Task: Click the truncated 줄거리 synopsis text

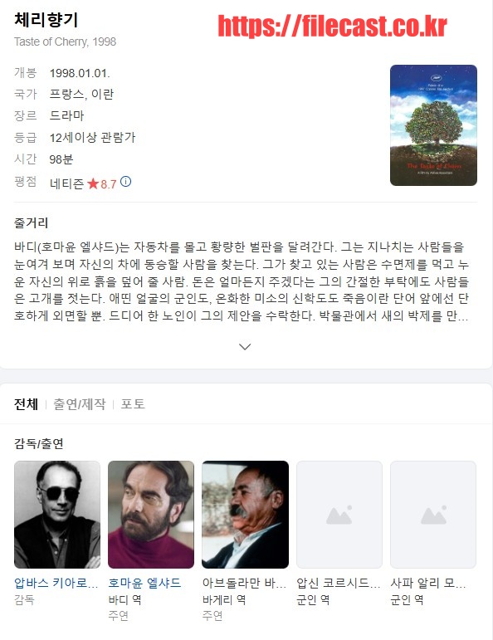Action: tap(242, 281)
